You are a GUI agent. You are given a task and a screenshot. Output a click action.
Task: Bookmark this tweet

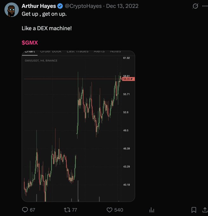click(194, 210)
